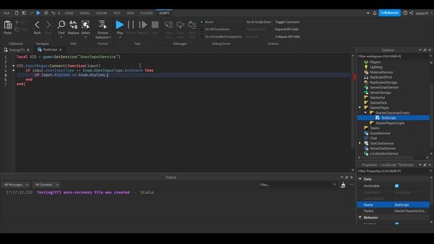Collapse the ribbon with the up arrow
This screenshot has height=244, width=434.
tap(368, 13)
